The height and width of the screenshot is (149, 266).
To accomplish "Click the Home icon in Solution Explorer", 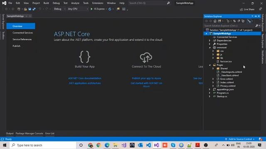I will (x=215, y=21).
